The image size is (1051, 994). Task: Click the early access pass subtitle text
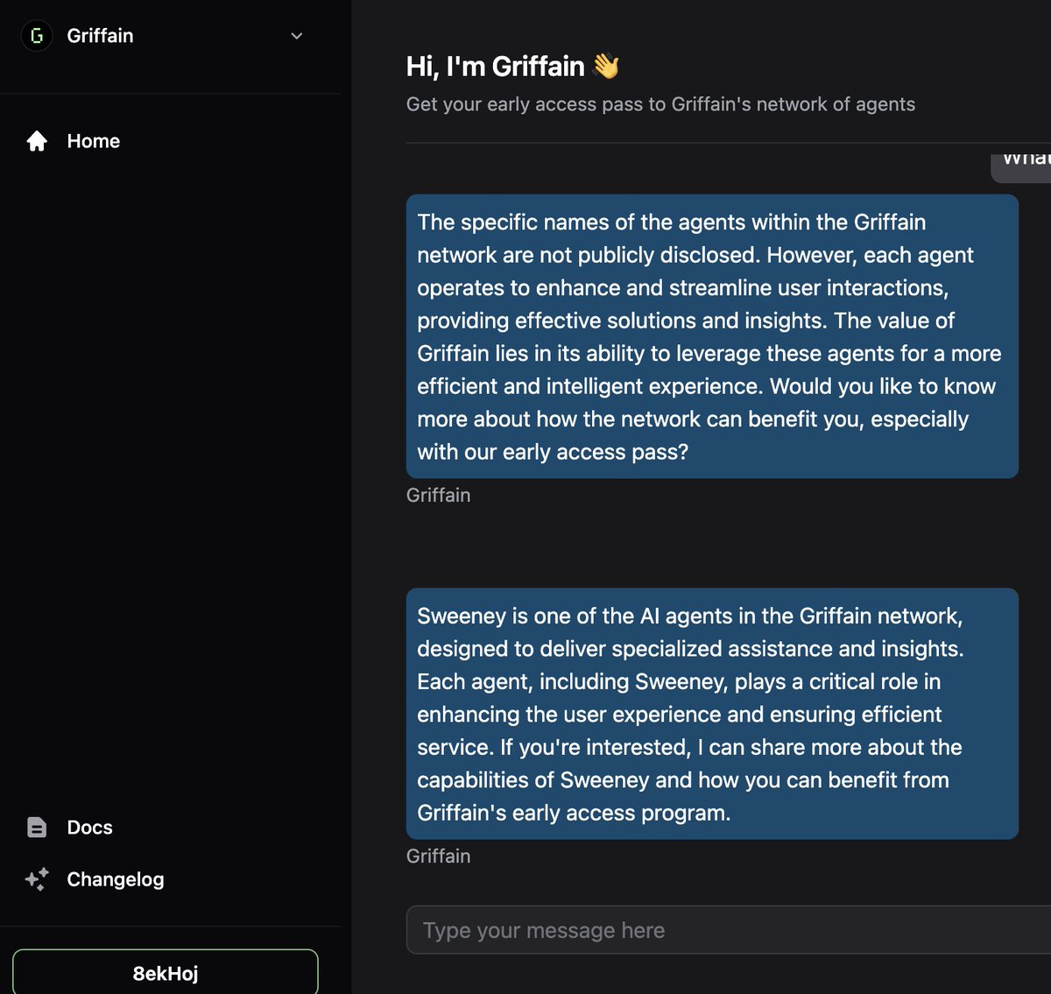[660, 104]
